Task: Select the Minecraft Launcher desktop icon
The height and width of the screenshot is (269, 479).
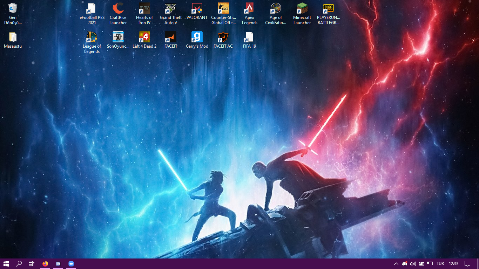Action: coord(302,14)
